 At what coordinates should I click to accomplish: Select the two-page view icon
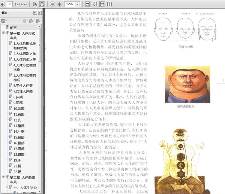tap(109, 4)
